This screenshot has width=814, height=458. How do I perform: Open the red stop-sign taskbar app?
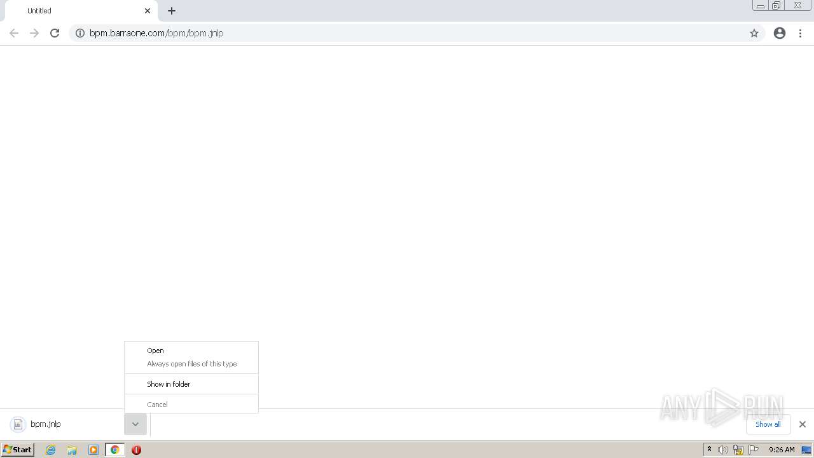(136, 450)
